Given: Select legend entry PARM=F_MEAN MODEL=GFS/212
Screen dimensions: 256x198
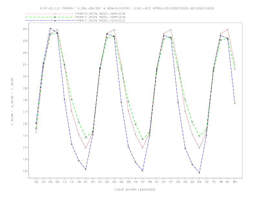Looking at the screenshot, I should pos(100,21).
